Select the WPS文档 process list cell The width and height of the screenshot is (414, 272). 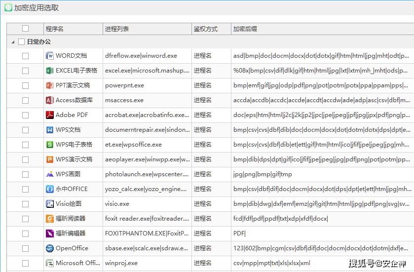(x=147, y=130)
